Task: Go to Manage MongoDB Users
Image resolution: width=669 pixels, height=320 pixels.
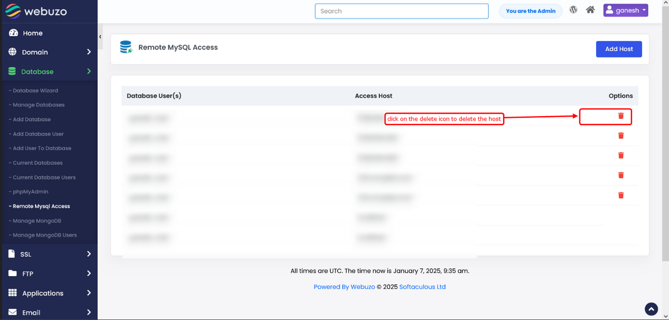Action: click(x=45, y=235)
